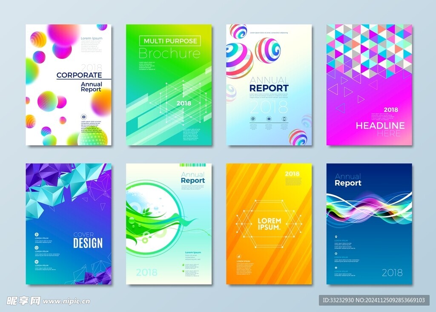
Task: Click the top location pin on Cover Design
Action: point(36,234)
